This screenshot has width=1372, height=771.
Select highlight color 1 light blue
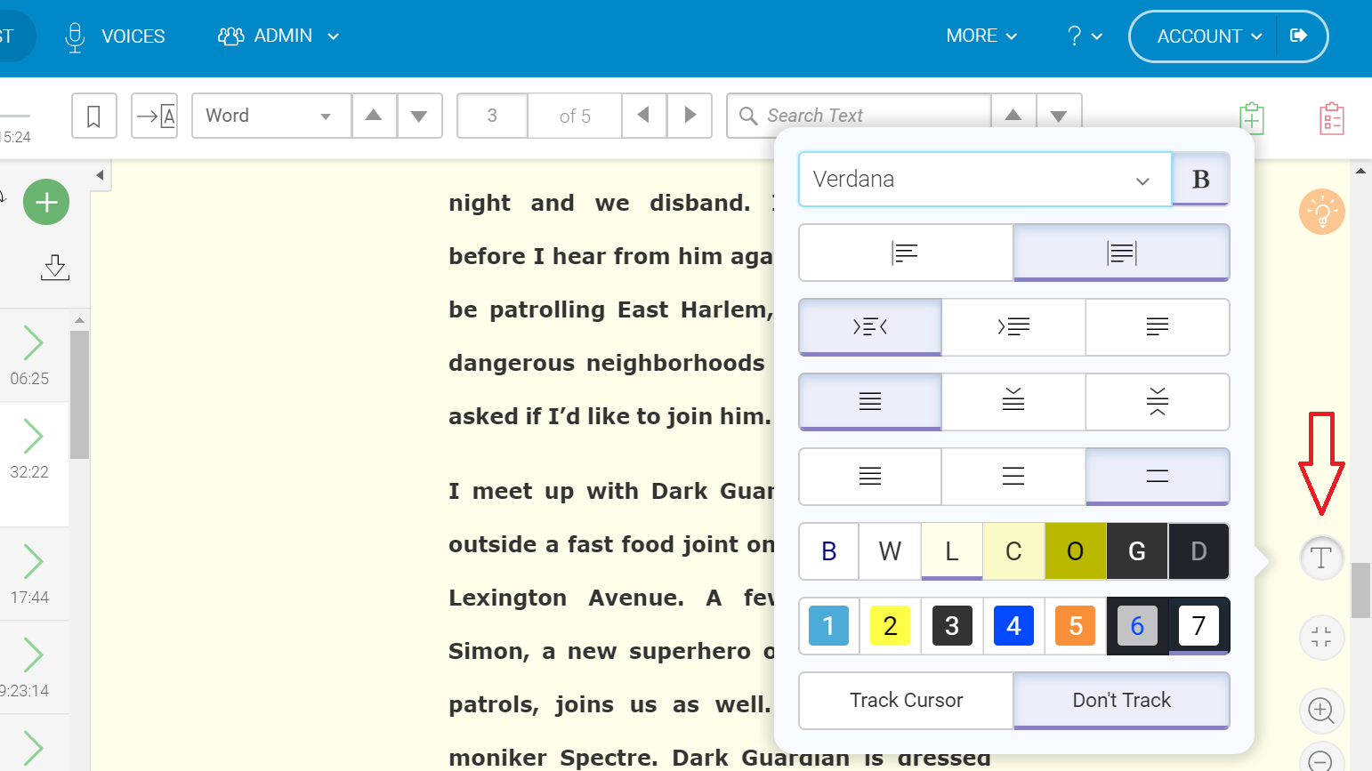click(829, 626)
